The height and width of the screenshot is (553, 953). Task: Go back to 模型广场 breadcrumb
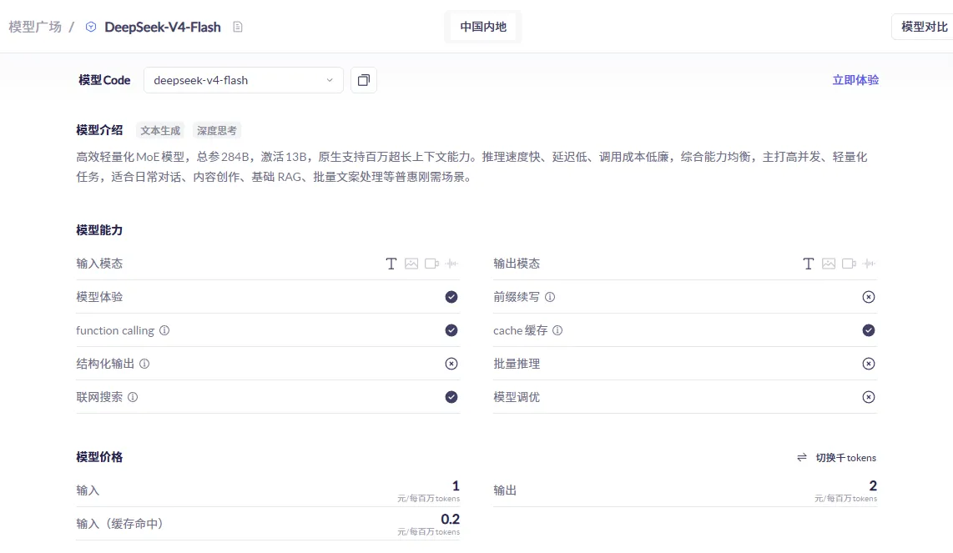pos(35,27)
